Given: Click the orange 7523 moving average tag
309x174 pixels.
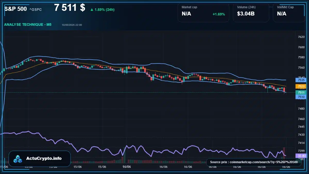Looking at the screenshot, I should point(301,86).
